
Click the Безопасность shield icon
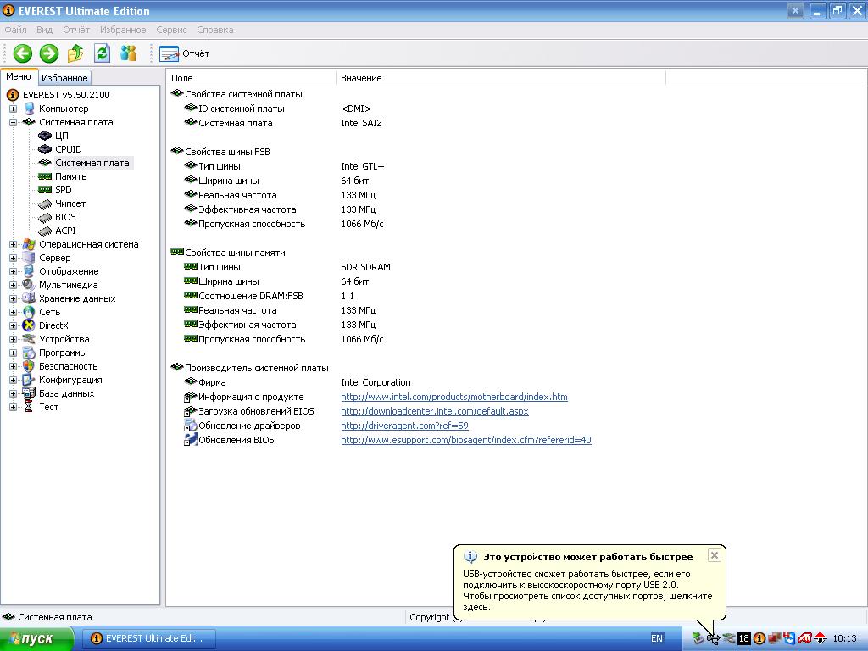pyautogui.click(x=29, y=366)
